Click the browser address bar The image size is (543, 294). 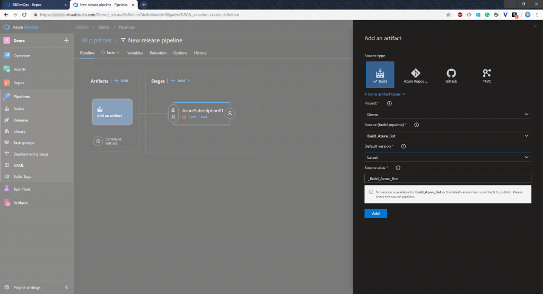239,15
